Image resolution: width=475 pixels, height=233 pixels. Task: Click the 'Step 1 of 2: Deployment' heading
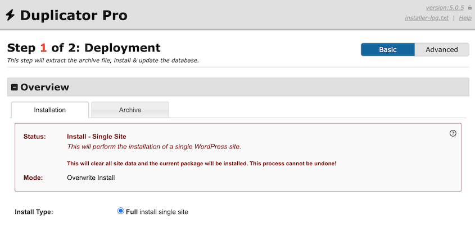(84, 48)
